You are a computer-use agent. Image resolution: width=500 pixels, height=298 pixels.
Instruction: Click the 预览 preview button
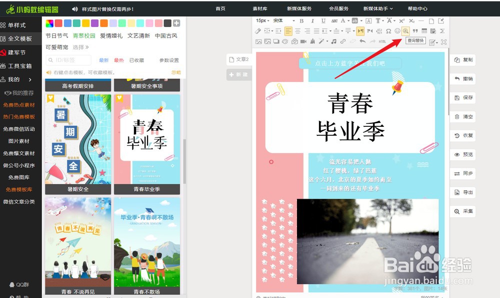coord(463,154)
